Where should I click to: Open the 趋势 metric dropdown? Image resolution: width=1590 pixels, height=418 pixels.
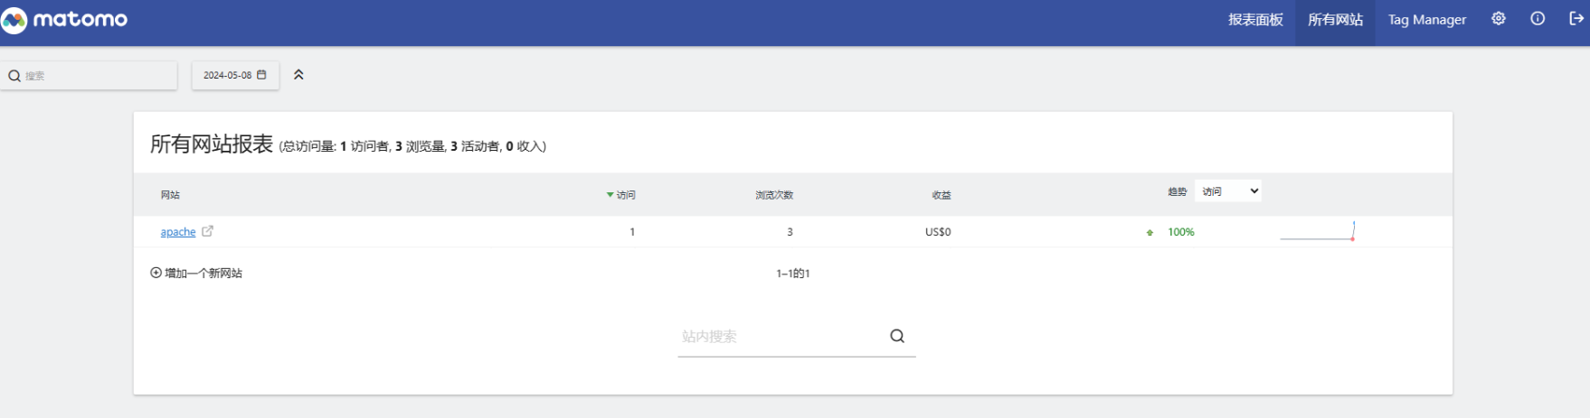point(1227,191)
